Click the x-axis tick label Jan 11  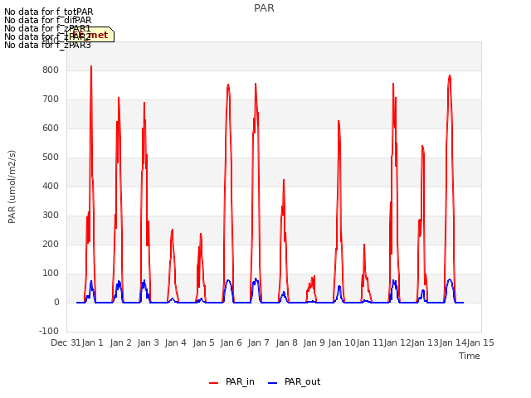point(370,342)
